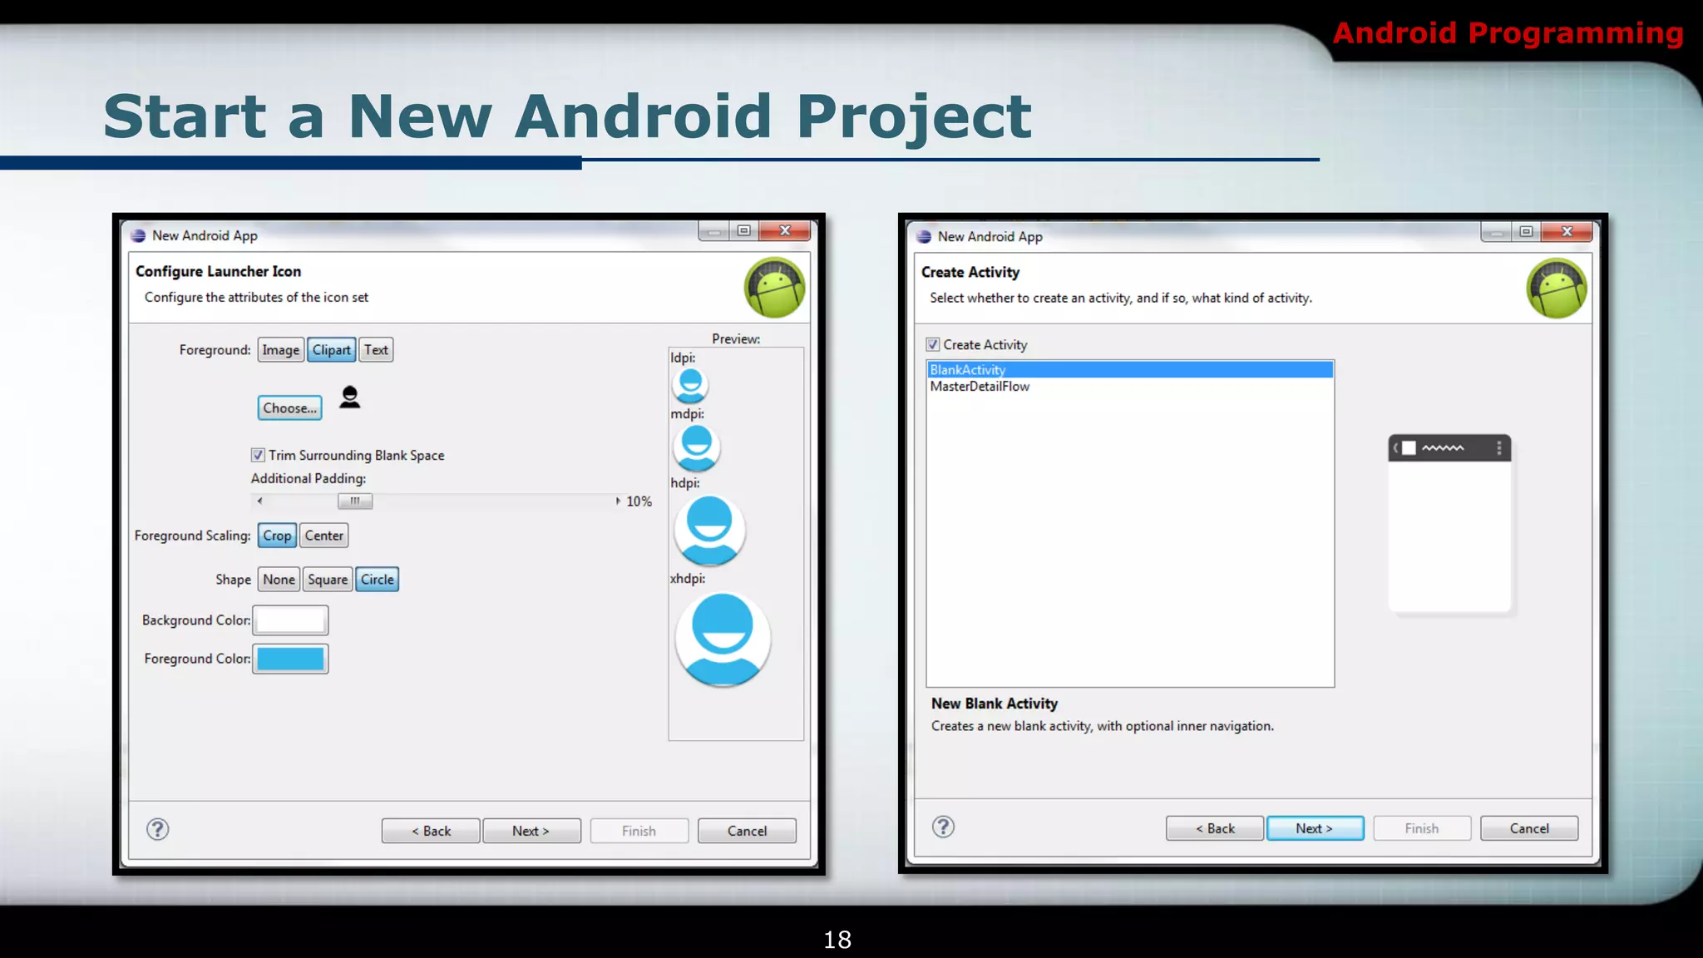Set shape to Circle
The image size is (1703, 958).
pyautogui.click(x=378, y=580)
